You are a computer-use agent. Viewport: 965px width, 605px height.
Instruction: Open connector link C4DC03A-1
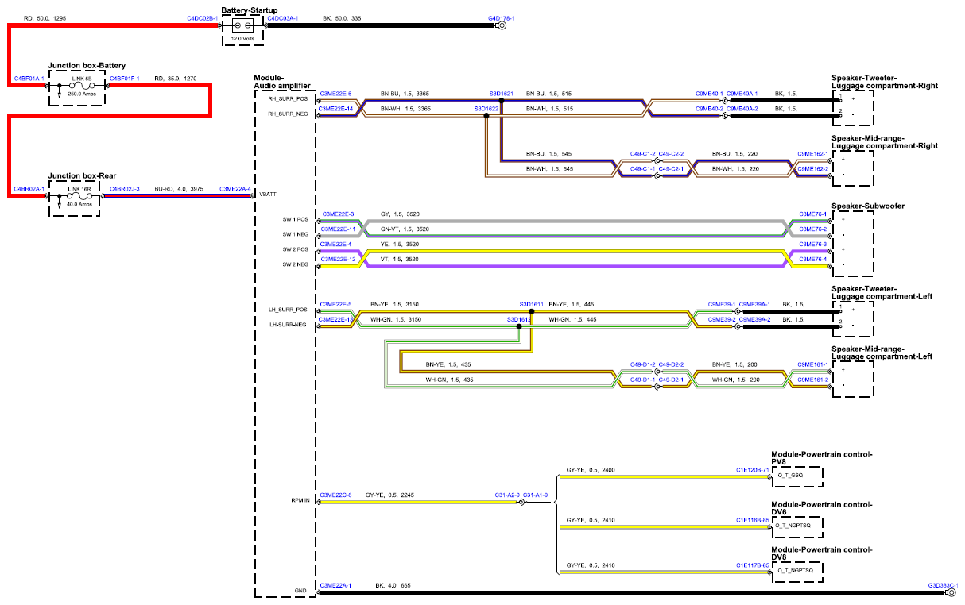(x=282, y=17)
